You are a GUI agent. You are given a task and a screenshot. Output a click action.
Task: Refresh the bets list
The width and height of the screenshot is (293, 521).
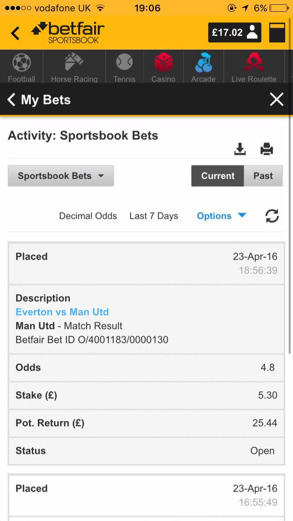tap(272, 216)
